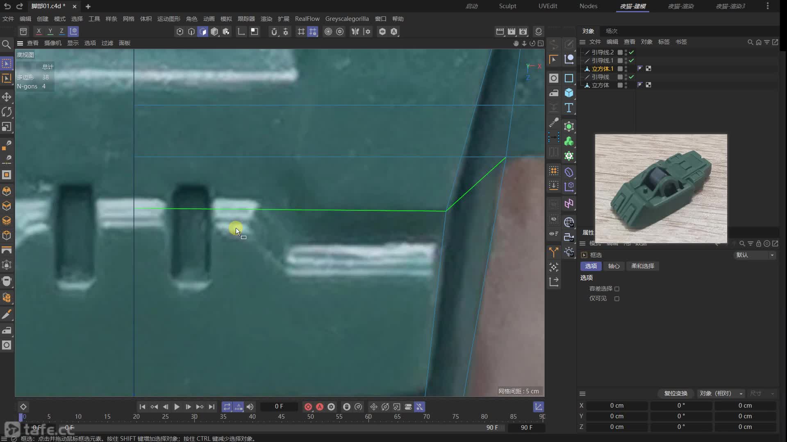Click the symmetry butterfly icon in toolbar
The image size is (787, 442).
(355, 32)
